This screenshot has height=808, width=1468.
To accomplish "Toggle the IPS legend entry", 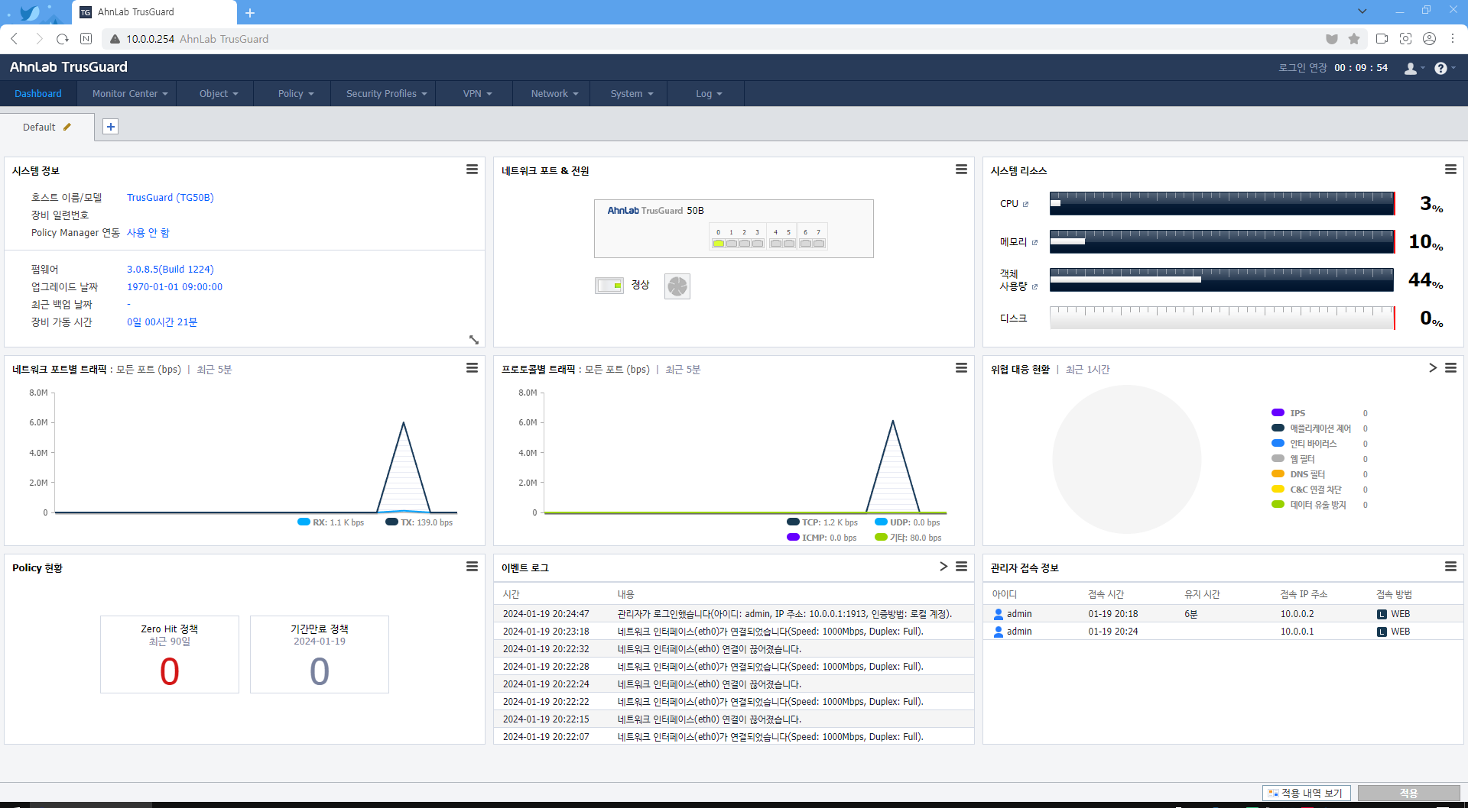I will pyautogui.click(x=1288, y=413).
